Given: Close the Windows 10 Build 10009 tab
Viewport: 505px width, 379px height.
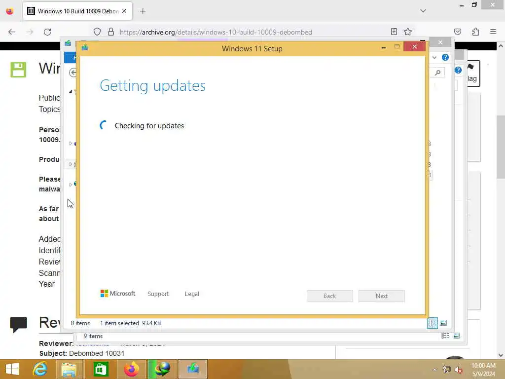Looking at the screenshot, I should coord(124,11).
